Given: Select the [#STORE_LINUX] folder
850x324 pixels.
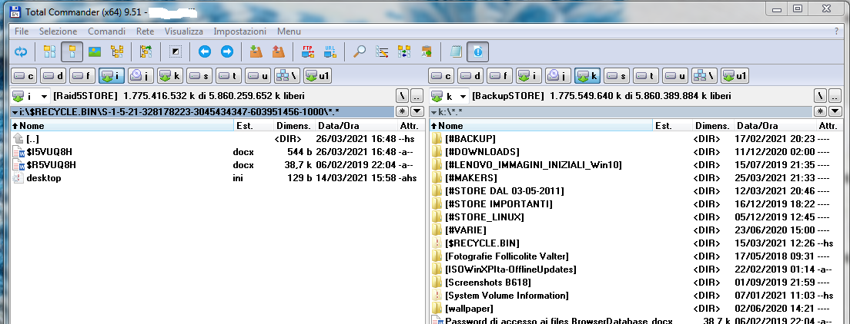Looking at the screenshot, I should [636, 217].
